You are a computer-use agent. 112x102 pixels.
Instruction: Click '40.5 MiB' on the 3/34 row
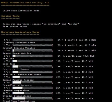pyautogui.click(x=89, y=56)
